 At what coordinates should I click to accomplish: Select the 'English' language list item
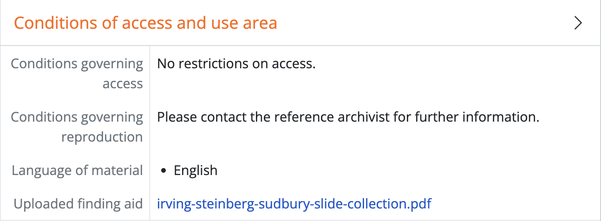pos(196,170)
